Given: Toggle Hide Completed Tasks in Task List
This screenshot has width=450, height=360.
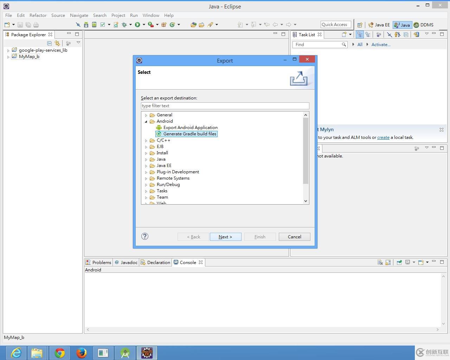Looking at the screenshot, I should (389, 34).
